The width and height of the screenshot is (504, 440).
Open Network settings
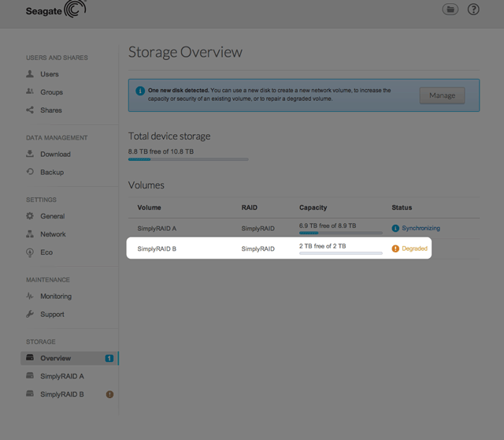point(53,234)
